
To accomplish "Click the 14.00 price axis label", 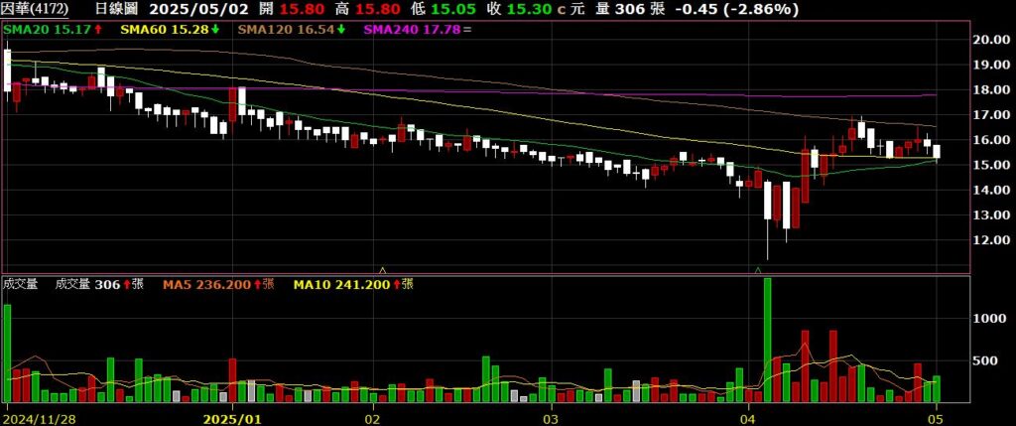I will tap(993, 190).
